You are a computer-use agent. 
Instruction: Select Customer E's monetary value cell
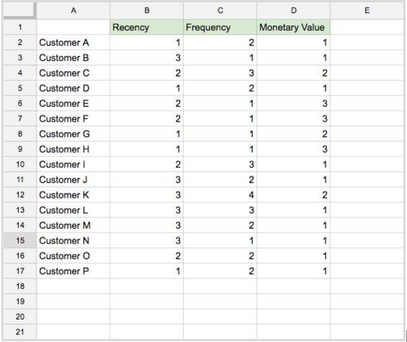(x=293, y=104)
